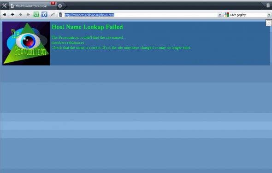The height and width of the screenshot is (173, 272).
Task: Reload the current page
Action: (x=36, y=14)
